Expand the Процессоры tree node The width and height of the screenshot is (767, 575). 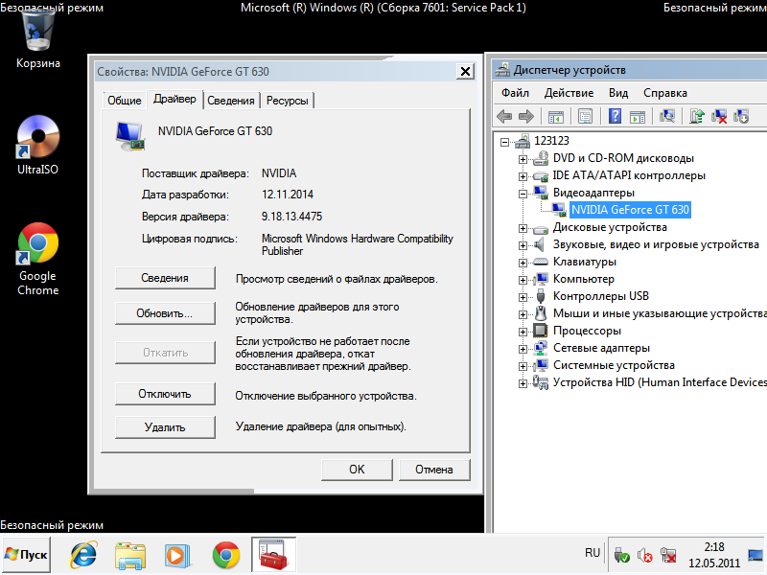[523, 331]
